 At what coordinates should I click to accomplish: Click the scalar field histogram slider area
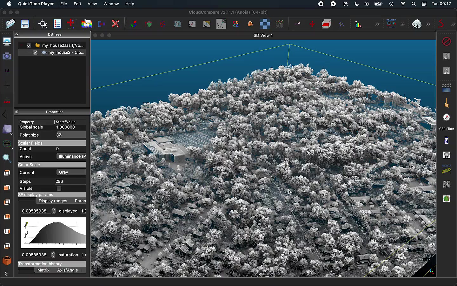point(53,233)
